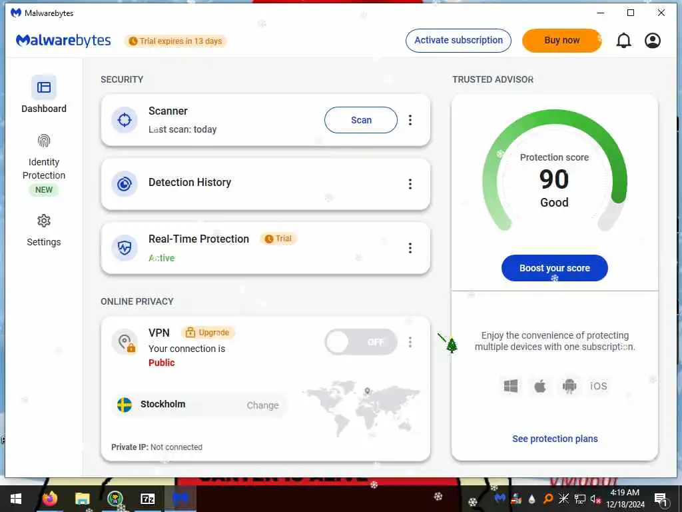Open Windows Start menu

(16, 499)
